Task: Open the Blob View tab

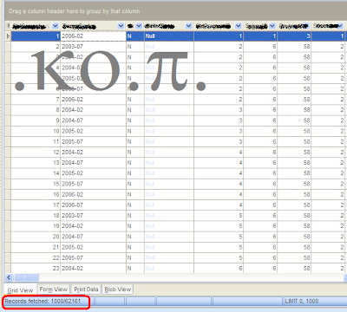Action: (118, 289)
